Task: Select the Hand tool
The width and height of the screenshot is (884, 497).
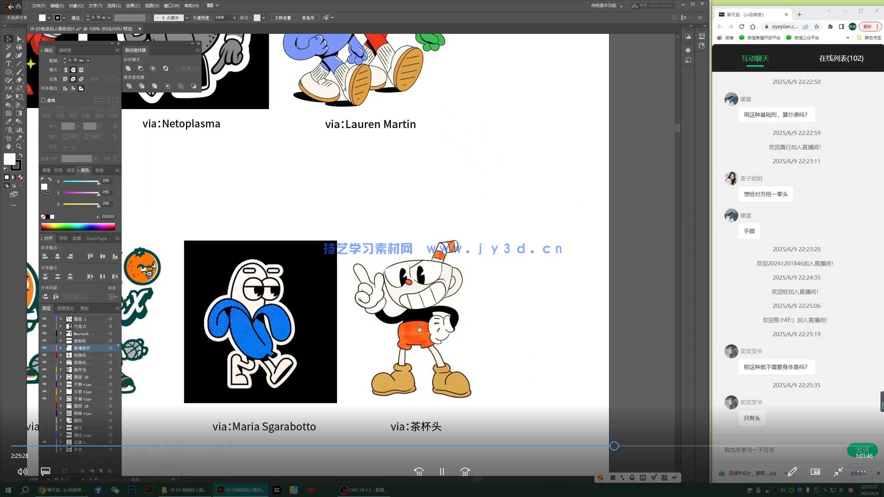Action: click(x=8, y=146)
